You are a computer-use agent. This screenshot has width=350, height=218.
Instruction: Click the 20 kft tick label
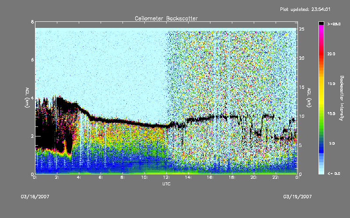click(301, 58)
